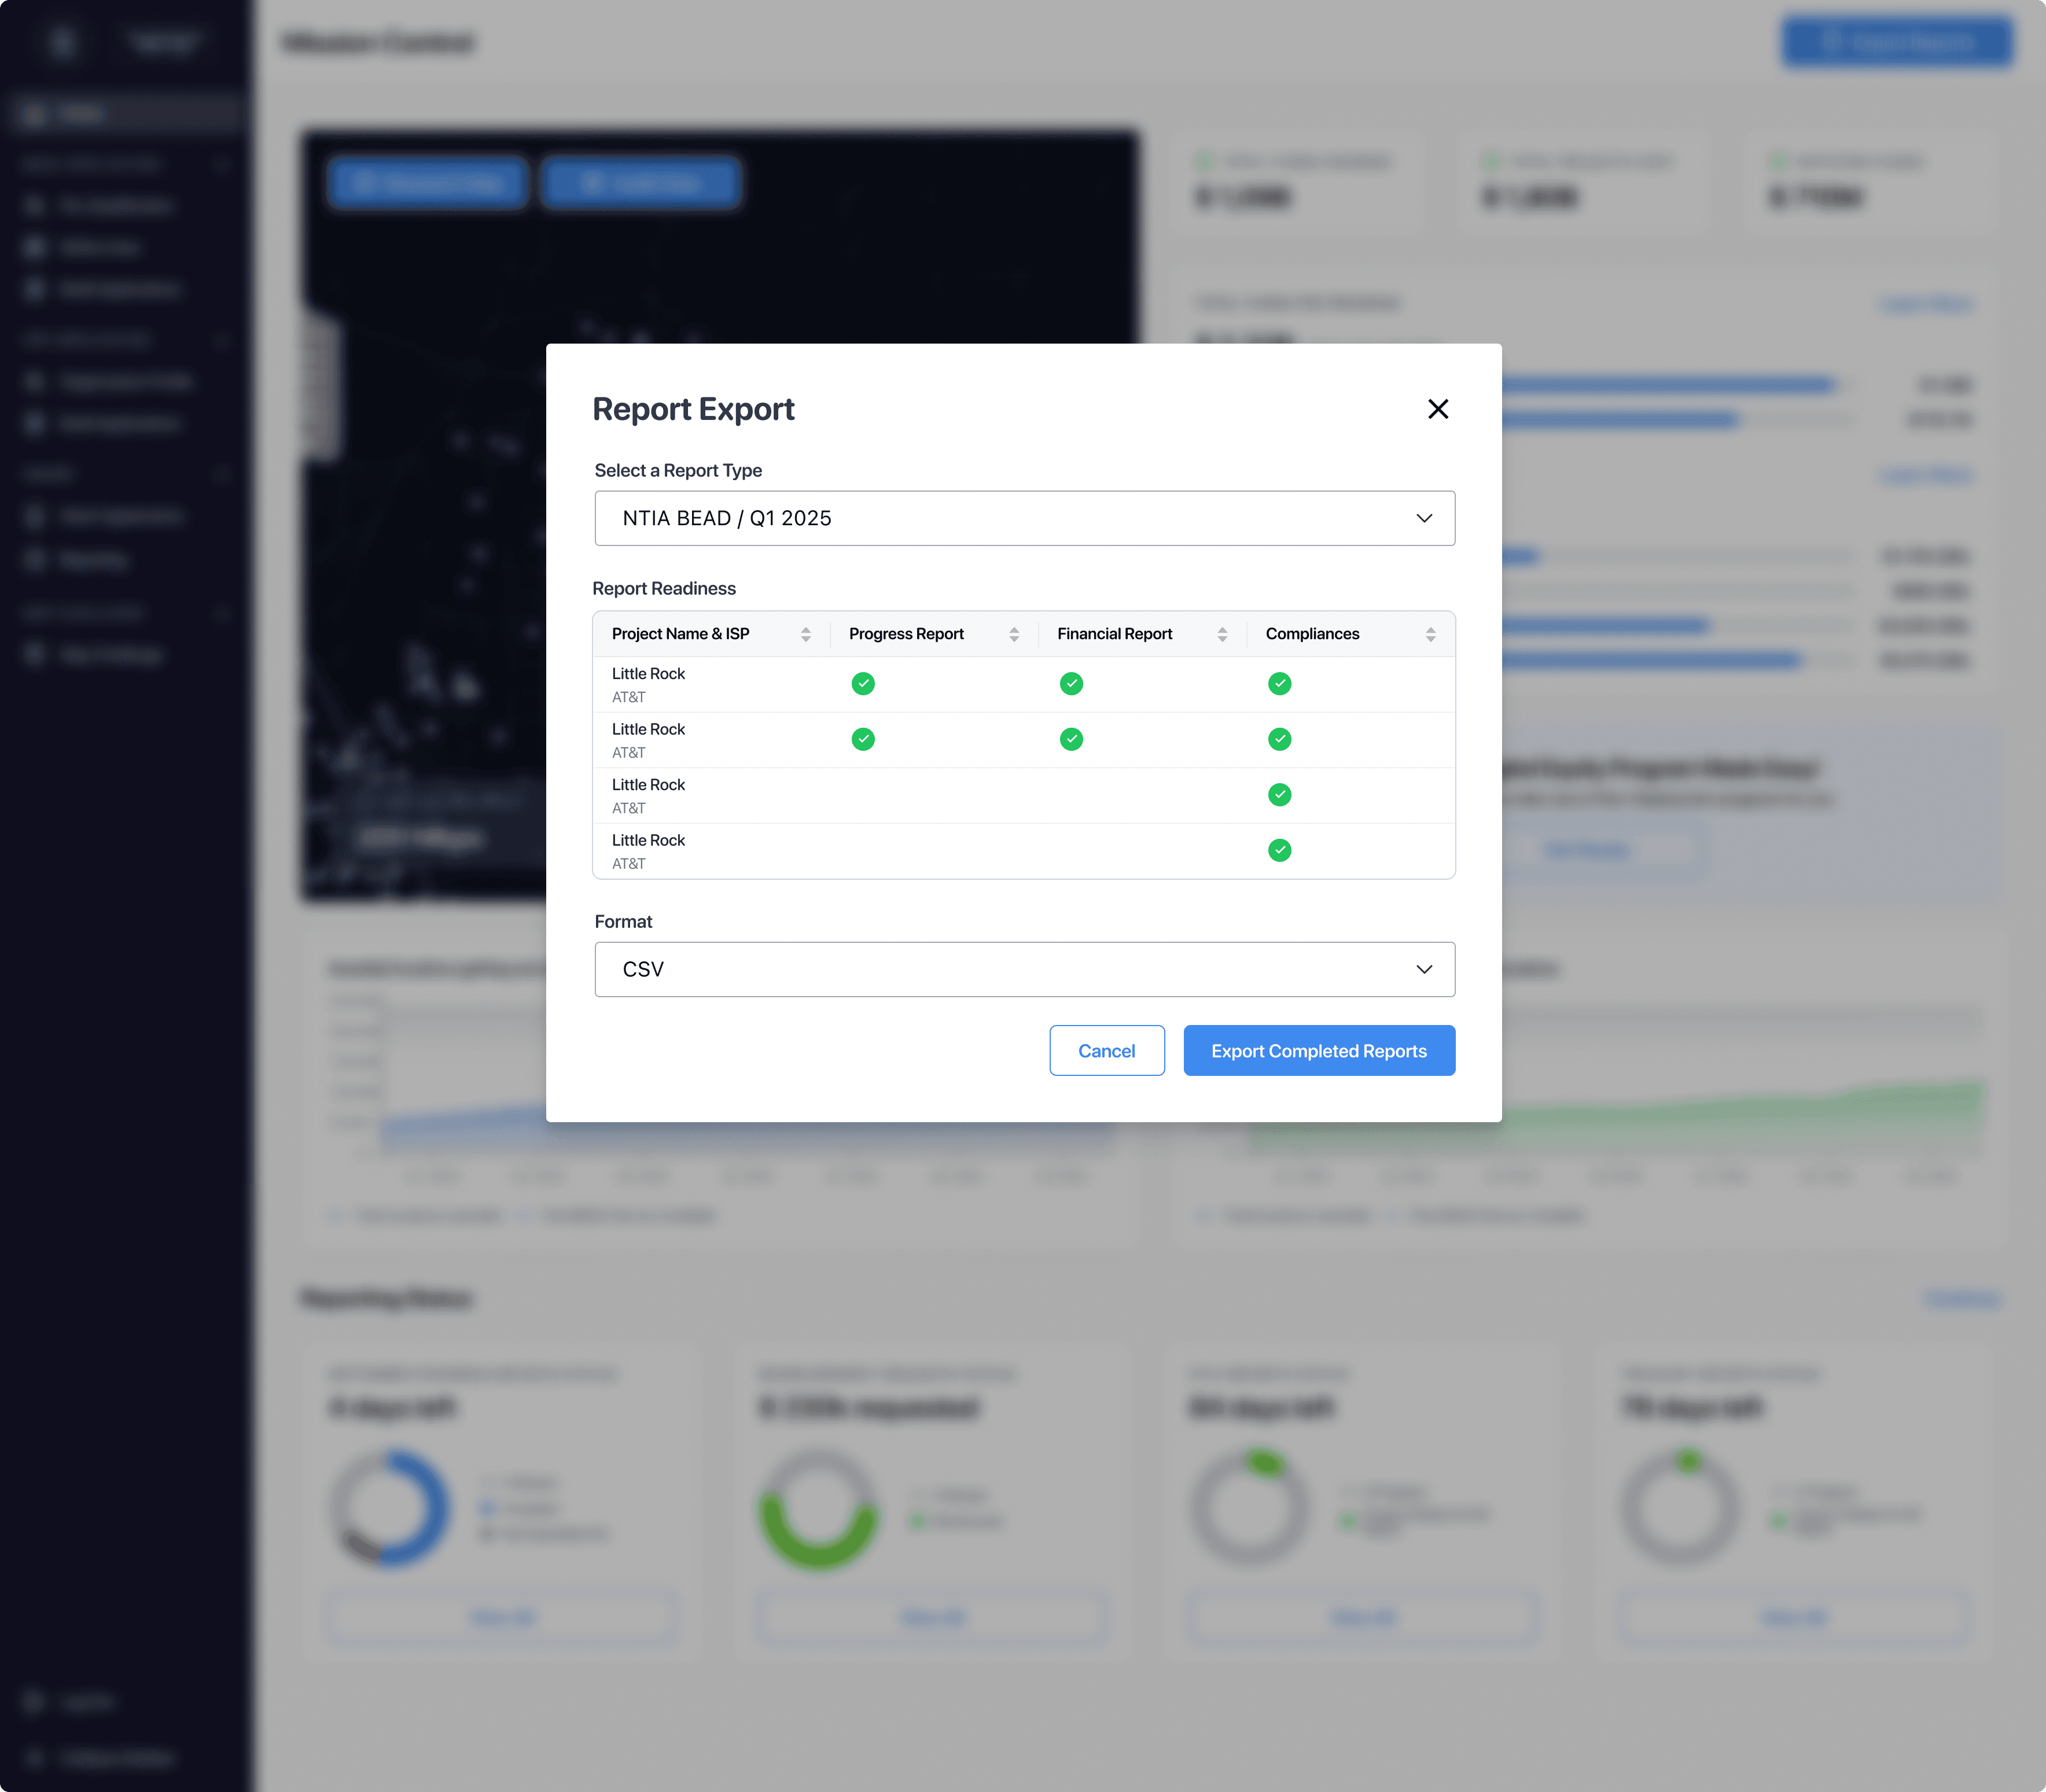2046x1792 pixels.
Task: Select the first Little Rock project row
Action: (648, 684)
